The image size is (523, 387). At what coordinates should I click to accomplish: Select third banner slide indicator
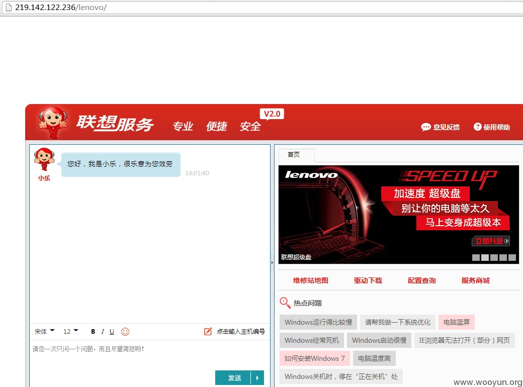click(x=494, y=257)
